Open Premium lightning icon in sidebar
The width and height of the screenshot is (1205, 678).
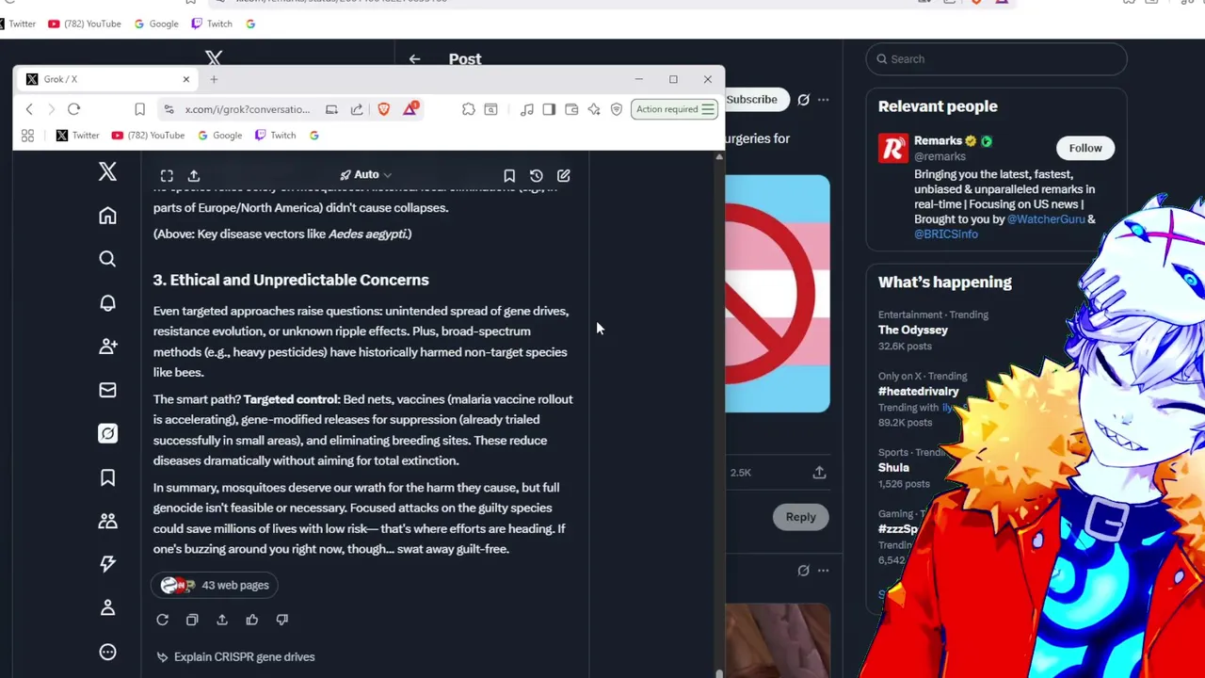click(107, 564)
